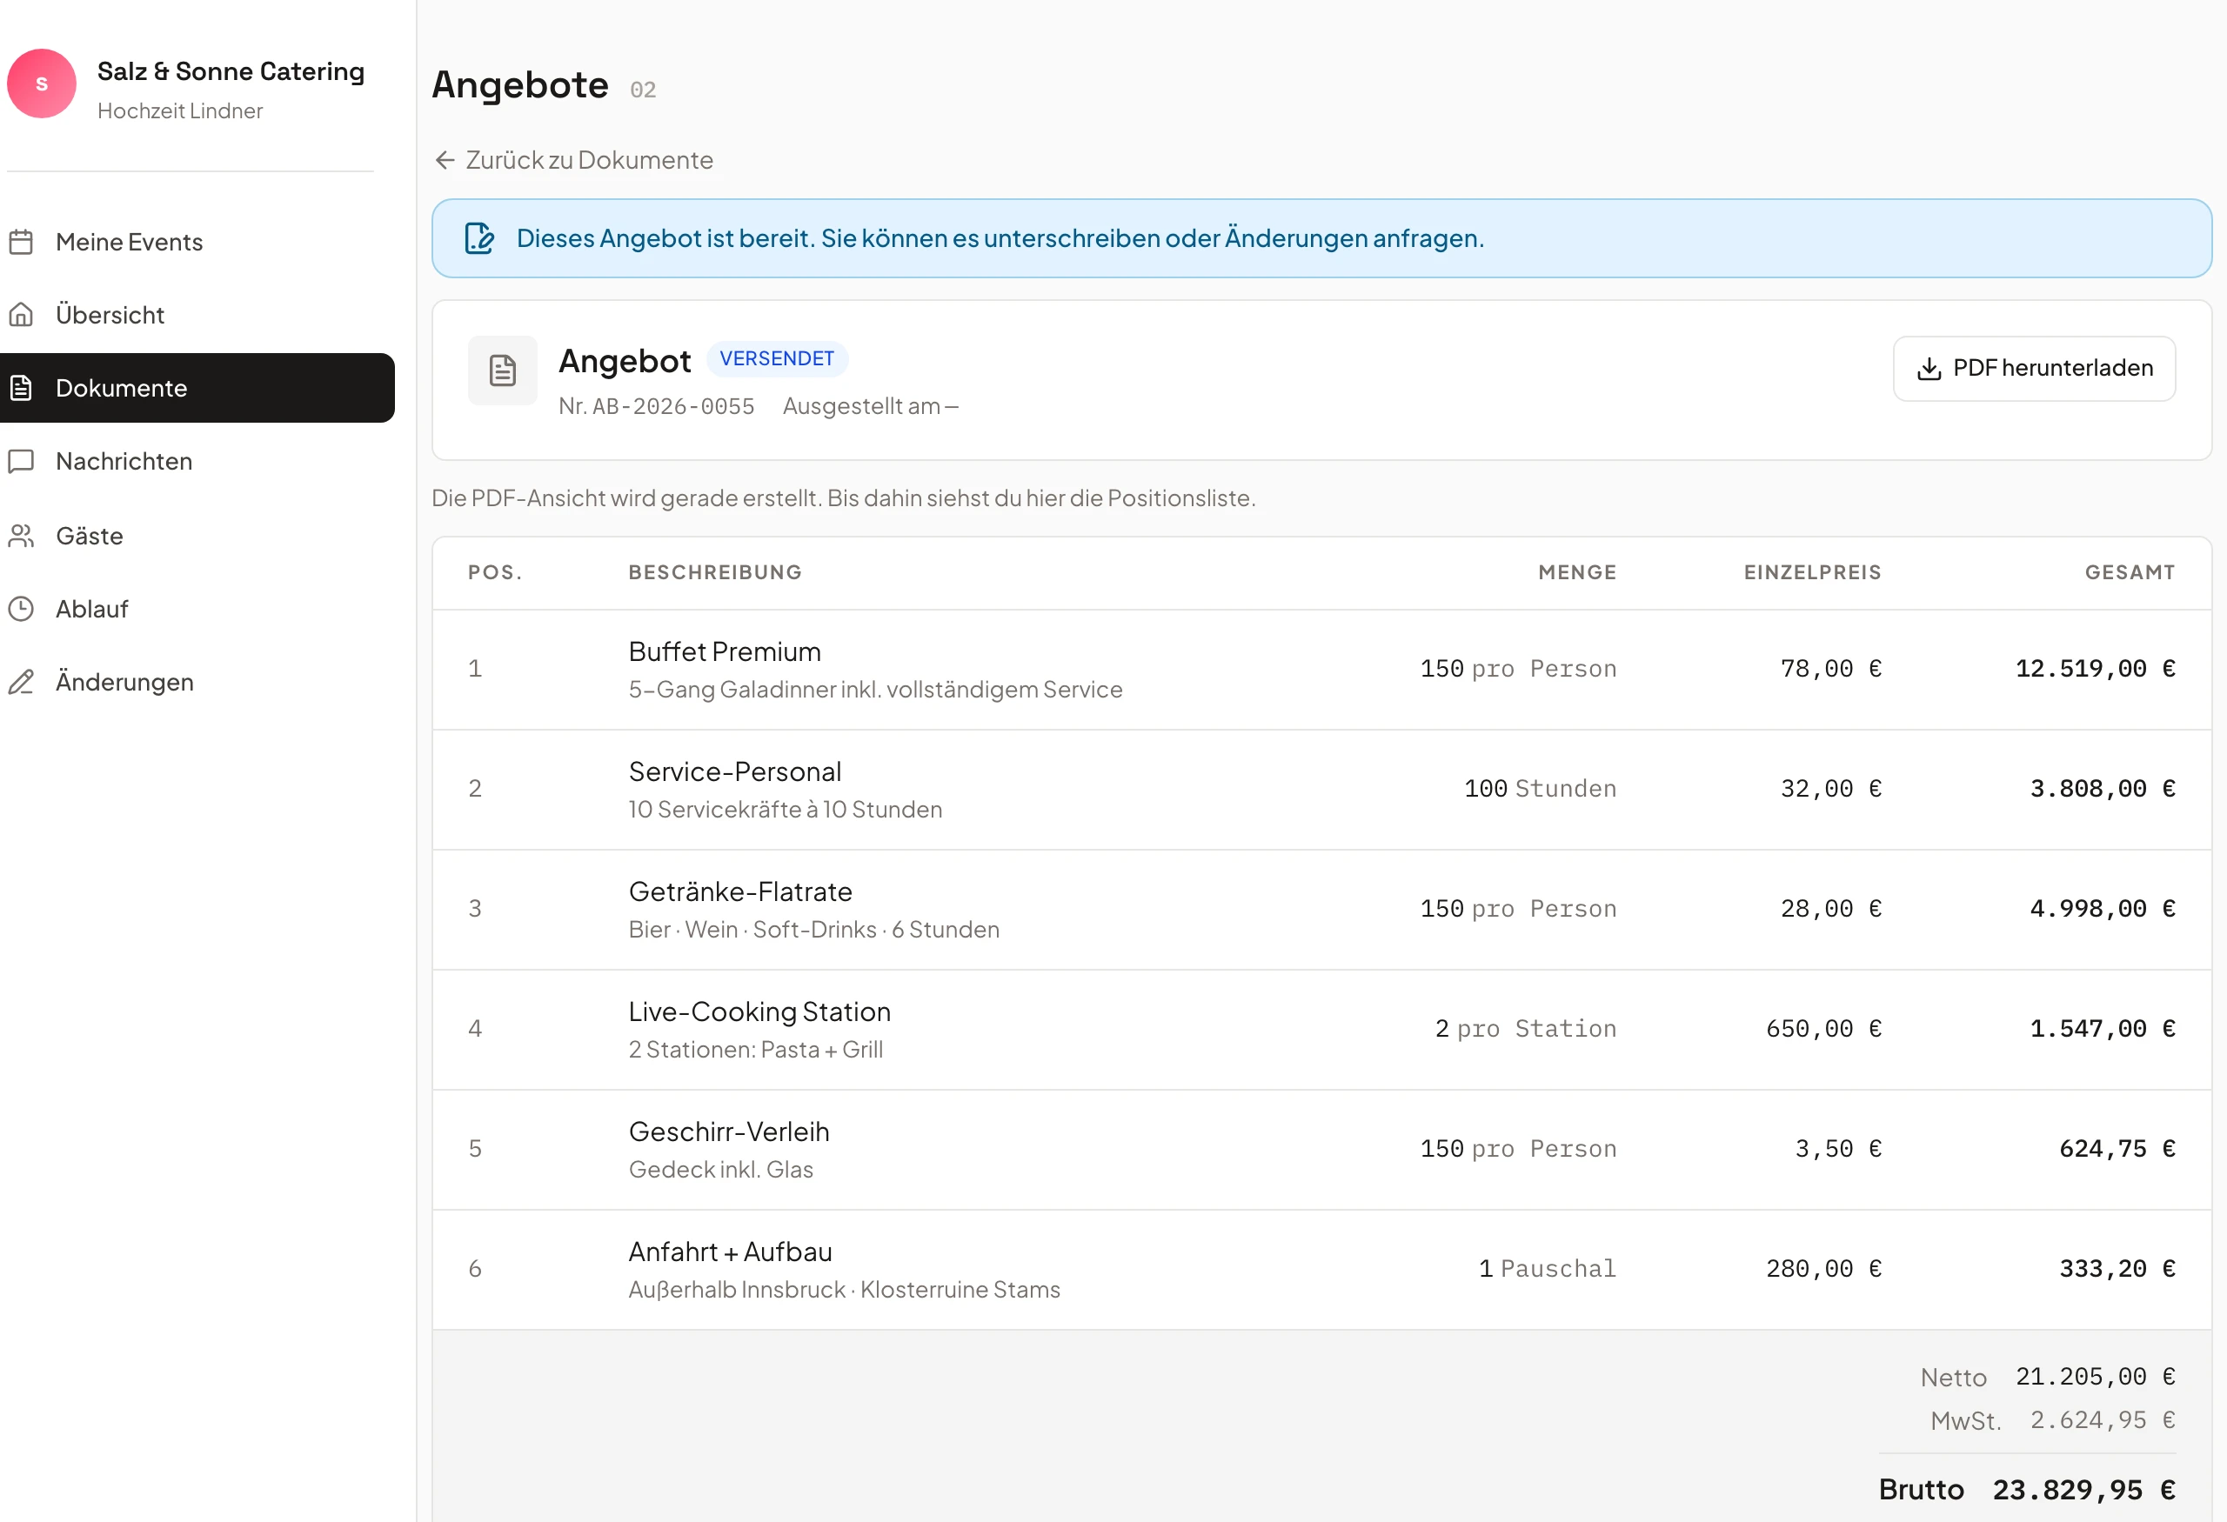
Task: Click the clock icon beside Ablauf
Action: (21, 608)
